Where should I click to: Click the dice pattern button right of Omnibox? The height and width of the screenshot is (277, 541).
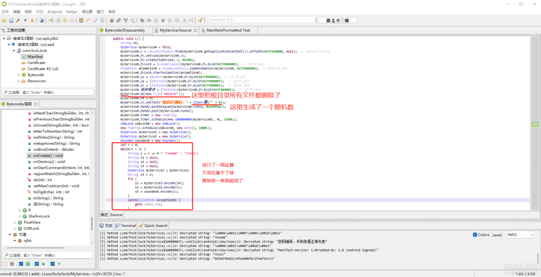(338, 21)
